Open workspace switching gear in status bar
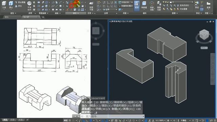Screen dimensions: 217x122 pyautogui.click(x=168, y=121)
